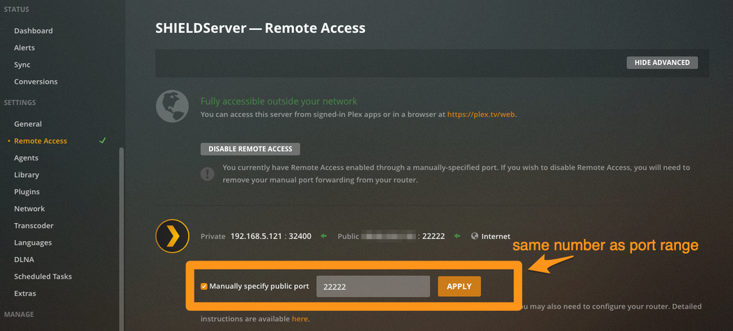This screenshot has height=331, width=733.
Task: Open Conversions in the sidebar
Action: (36, 82)
